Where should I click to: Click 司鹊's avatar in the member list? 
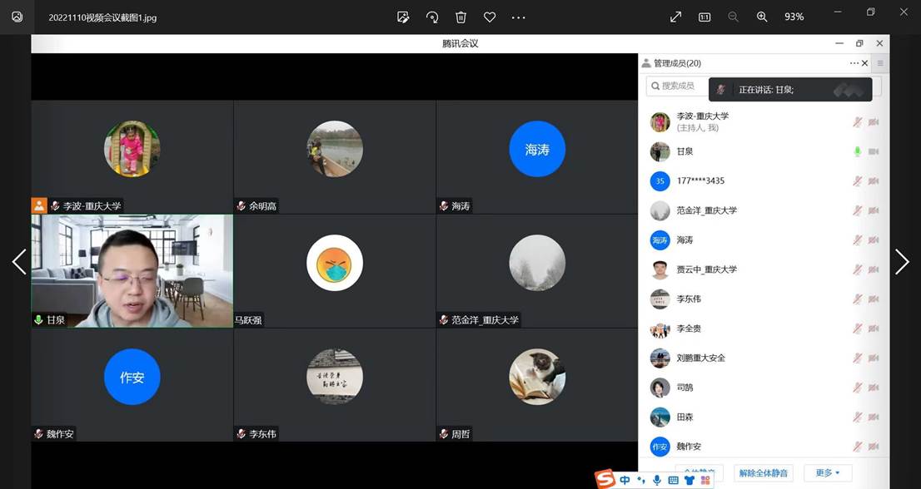(x=660, y=388)
